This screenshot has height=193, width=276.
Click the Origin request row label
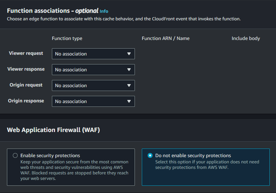click(x=26, y=85)
